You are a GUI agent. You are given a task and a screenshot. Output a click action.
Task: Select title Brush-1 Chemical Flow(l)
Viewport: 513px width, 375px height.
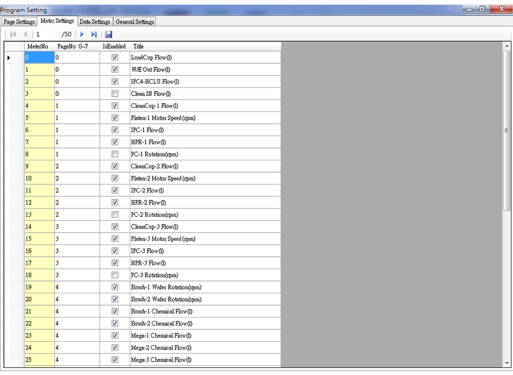tap(162, 311)
